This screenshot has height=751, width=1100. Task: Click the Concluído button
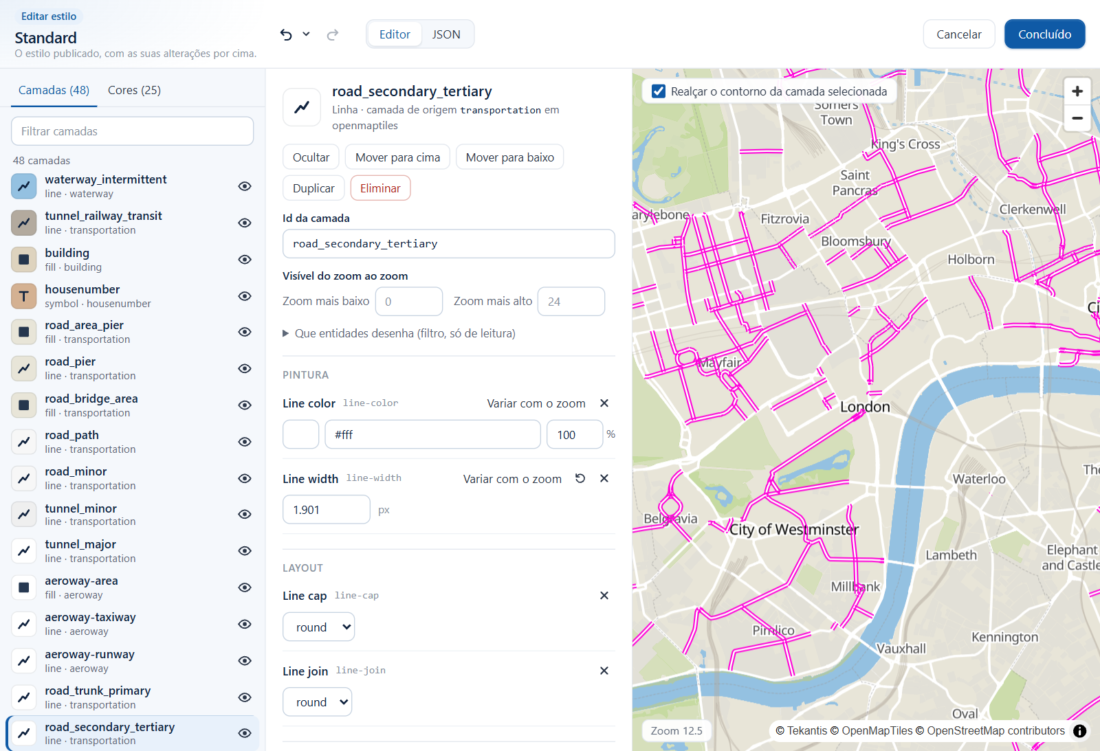[1044, 34]
